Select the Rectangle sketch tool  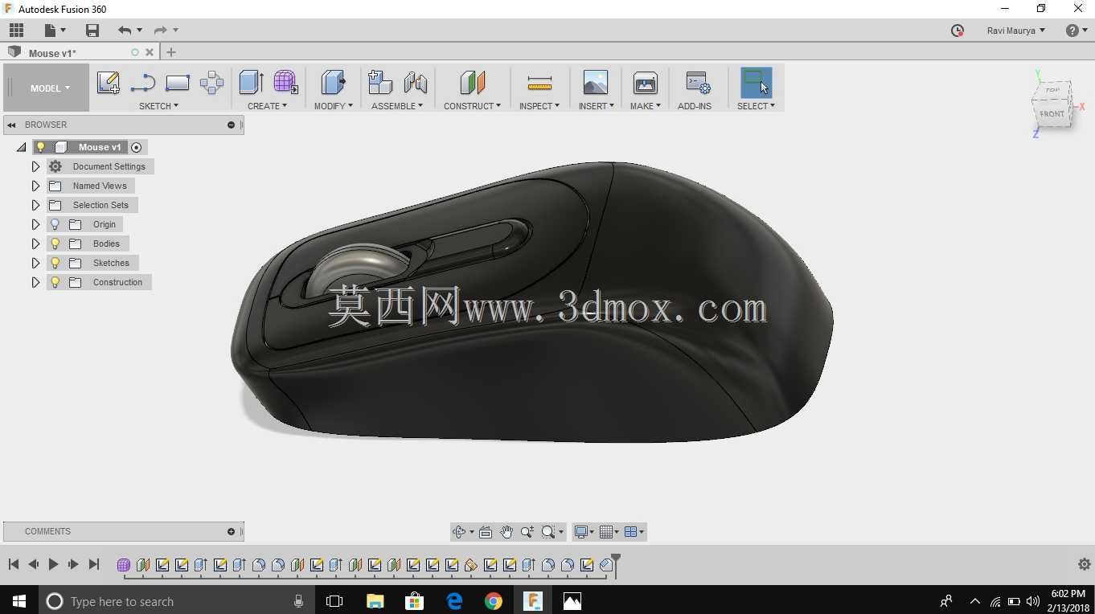(177, 82)
